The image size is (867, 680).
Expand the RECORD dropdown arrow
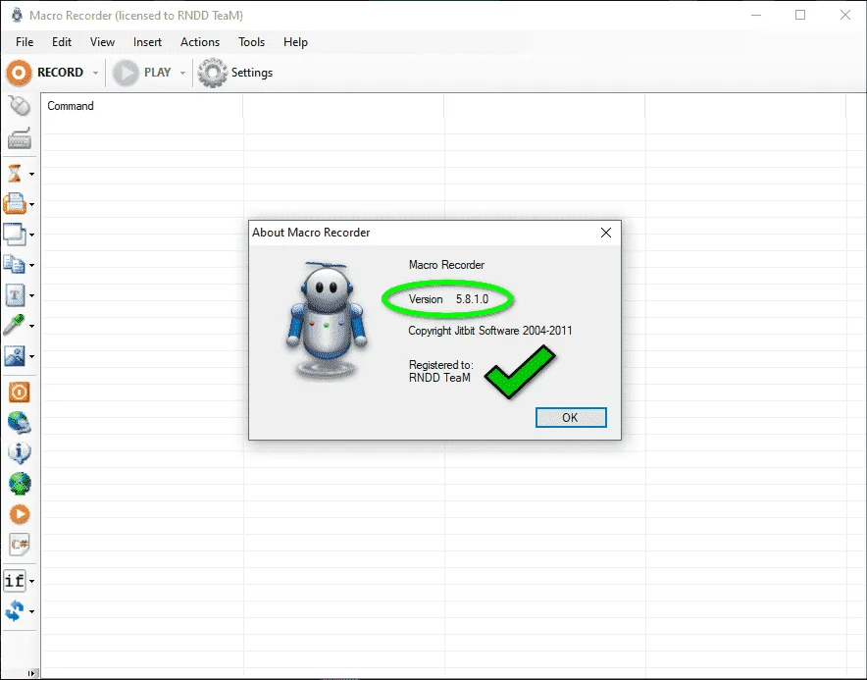95,73
